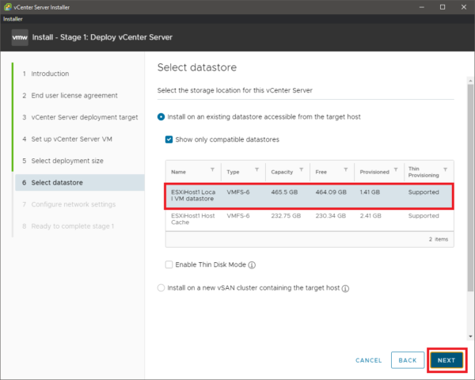Click CANCEL to abort installation
Image resolution: width=475 pixels, height=380 pixels.
click(x=369, y=360)
